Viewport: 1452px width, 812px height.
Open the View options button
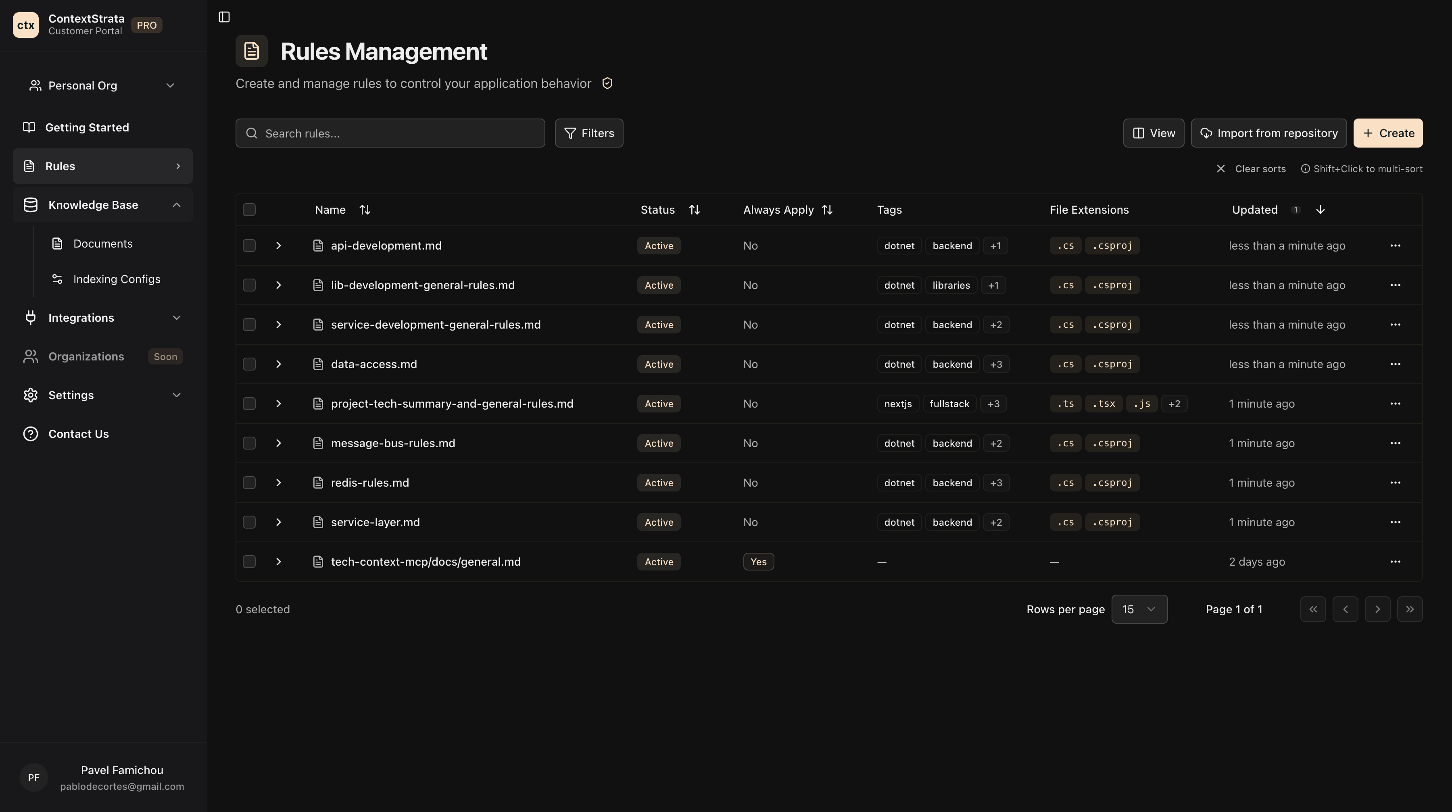point(1153,133)
